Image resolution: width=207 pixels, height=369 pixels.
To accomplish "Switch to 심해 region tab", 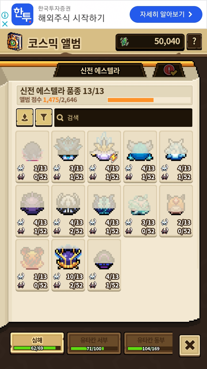I will (37, 343).
